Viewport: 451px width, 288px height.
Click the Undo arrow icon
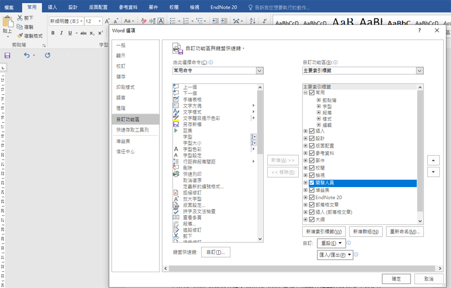[26, 55]
